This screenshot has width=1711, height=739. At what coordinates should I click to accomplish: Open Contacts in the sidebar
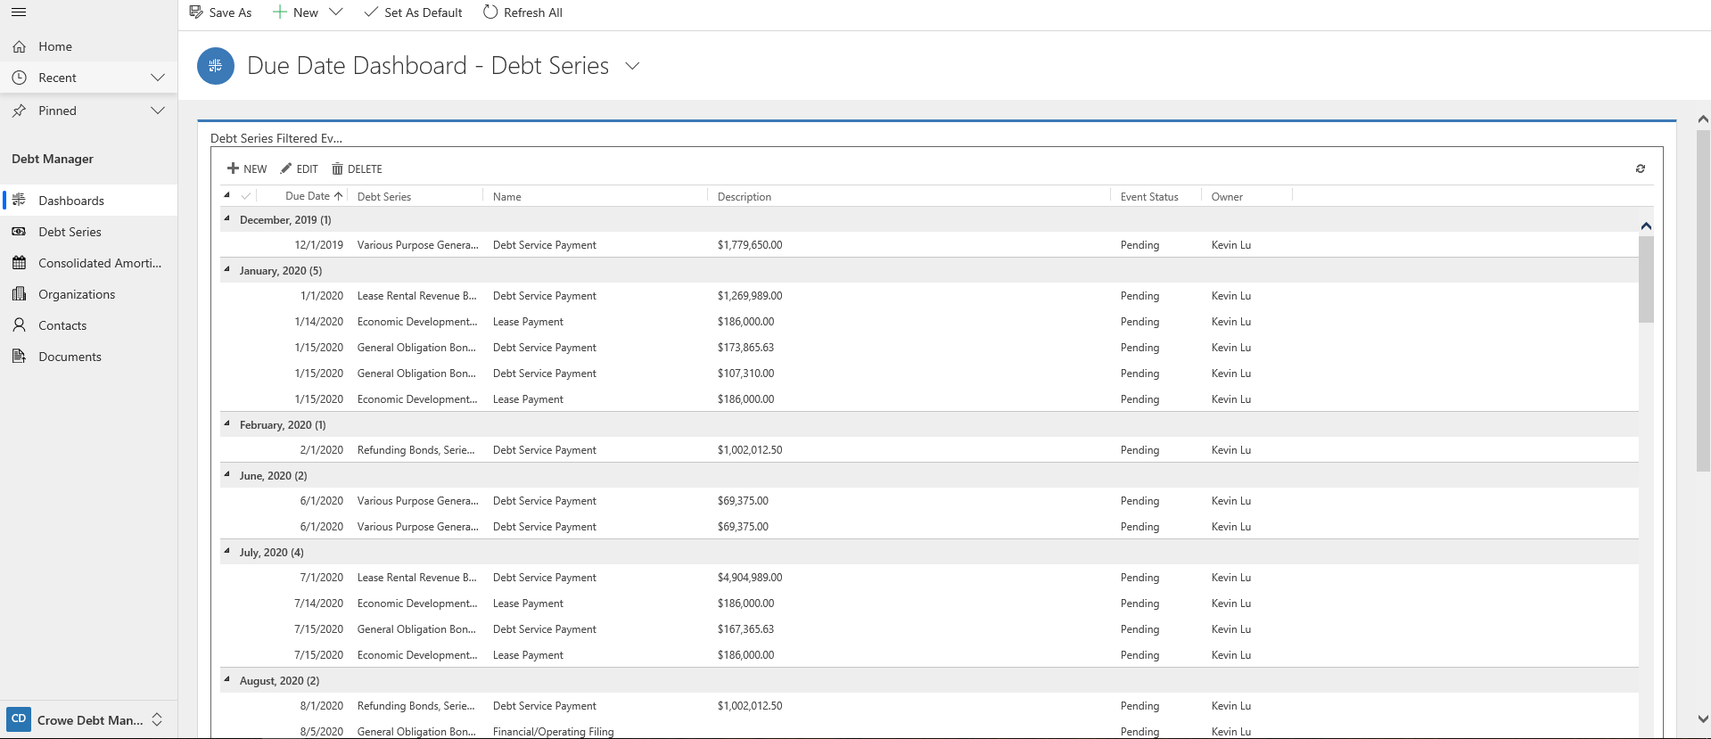62,325
